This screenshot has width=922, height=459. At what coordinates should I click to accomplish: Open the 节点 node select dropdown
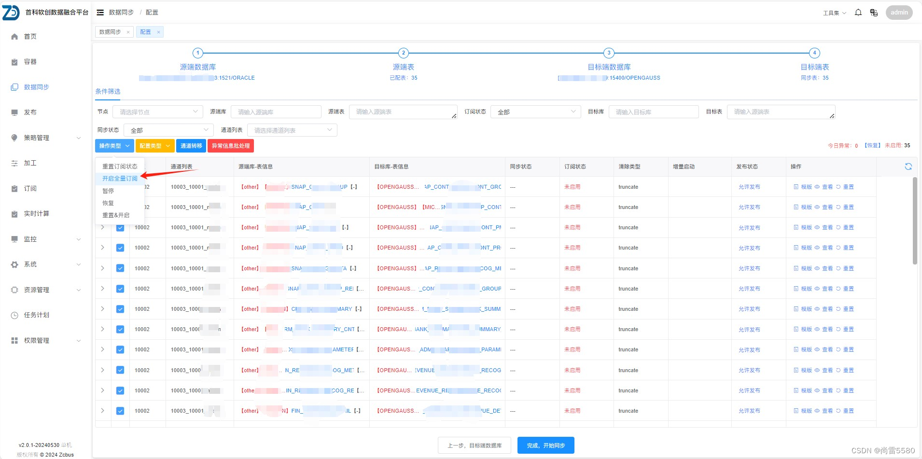pyautogui.click(x=158, y=112)
